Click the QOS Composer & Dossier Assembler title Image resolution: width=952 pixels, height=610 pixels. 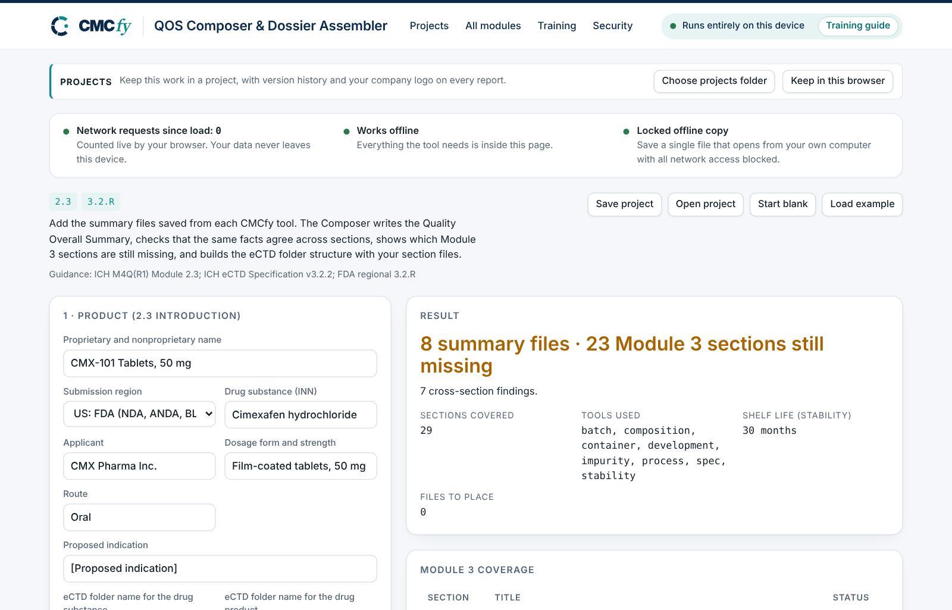pyautogui.click(x=271, y=26)
